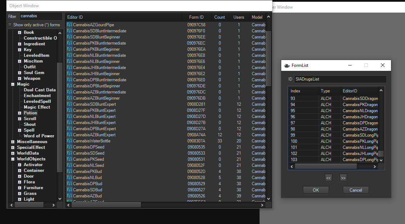Click the icon beside CannabisSDBluntExpert
The image size is (405, 224).
[69, 104]
